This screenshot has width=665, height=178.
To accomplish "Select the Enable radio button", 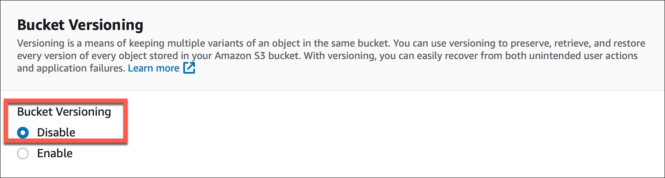I will pos(23,153).
